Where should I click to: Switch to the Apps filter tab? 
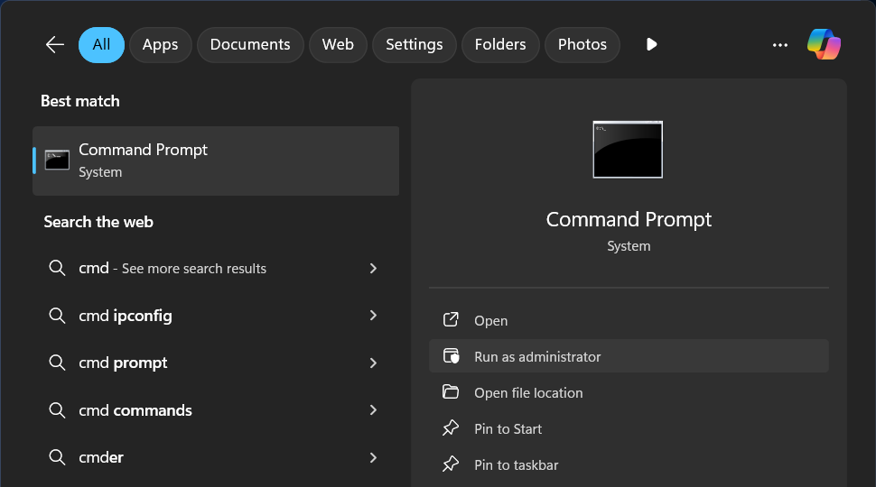pyautogui.click(x=160, y=45)
